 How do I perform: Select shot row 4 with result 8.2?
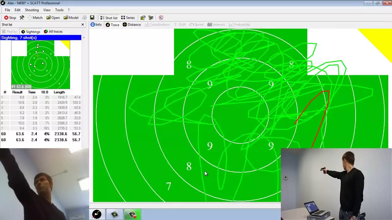(41, 113)
